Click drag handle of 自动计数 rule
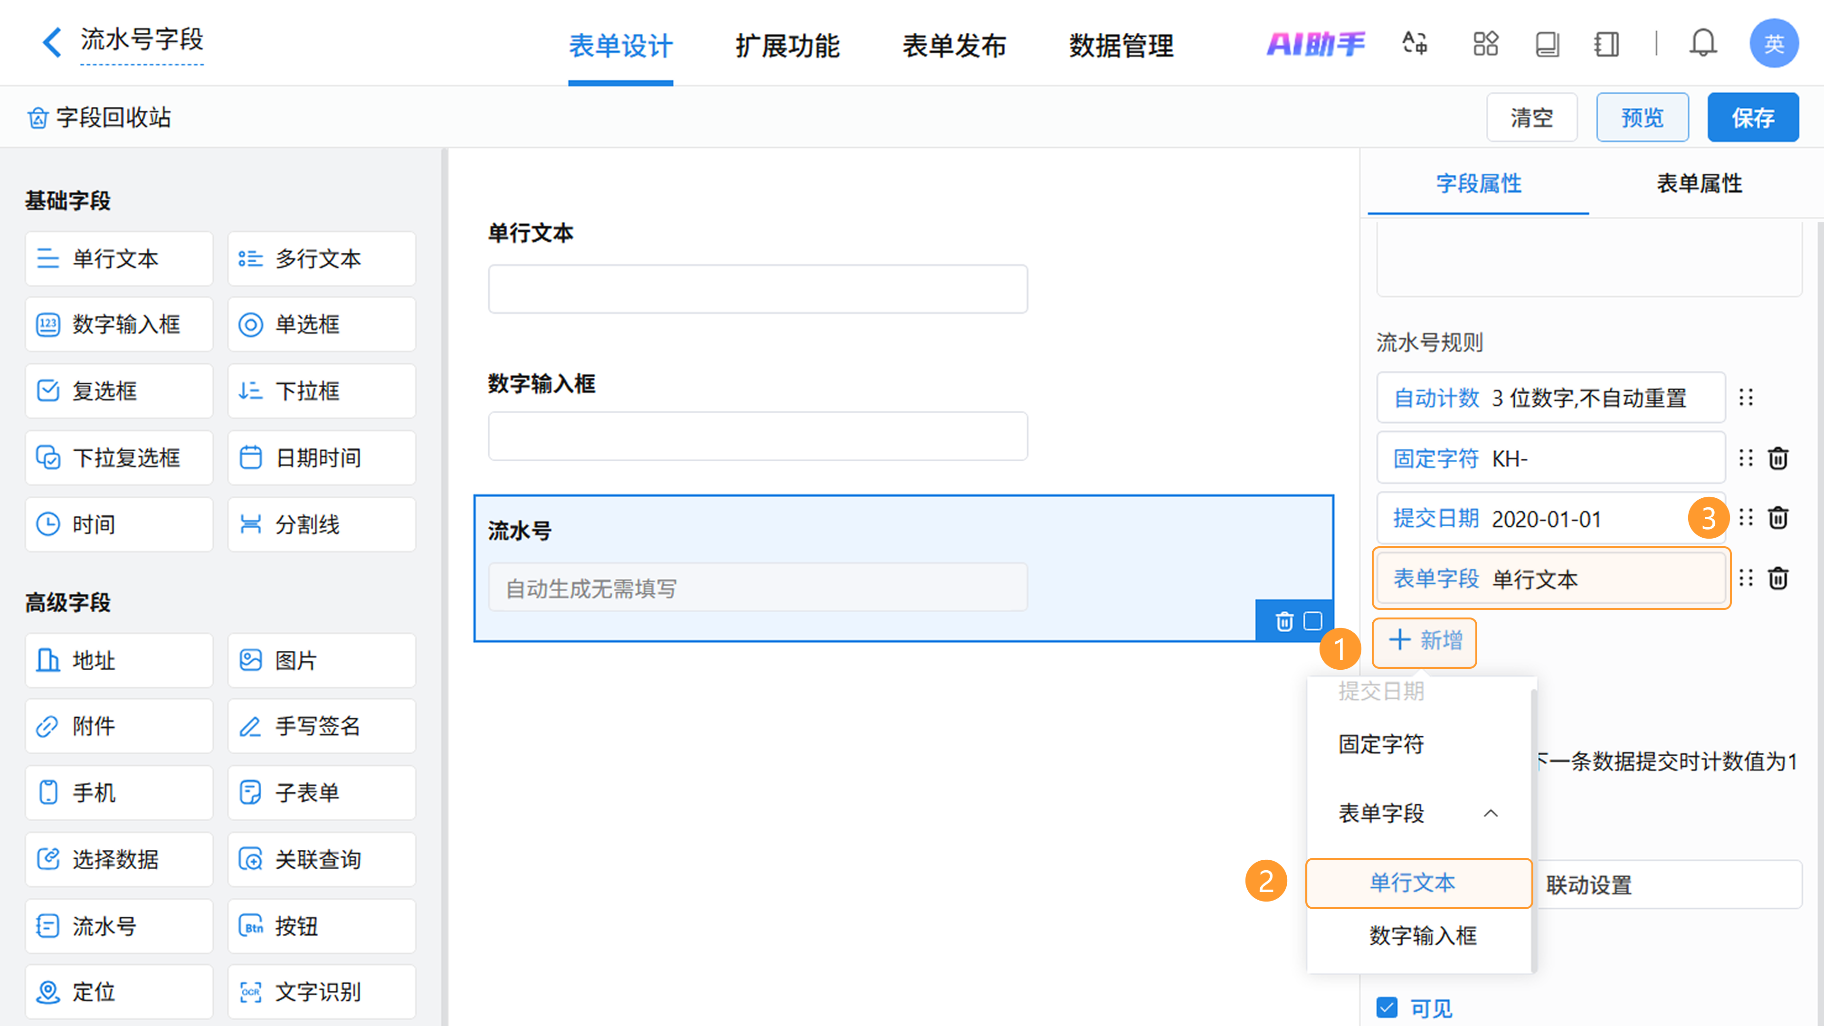Viewport: 1824px width, 1026px height. tap(1746, 397)
